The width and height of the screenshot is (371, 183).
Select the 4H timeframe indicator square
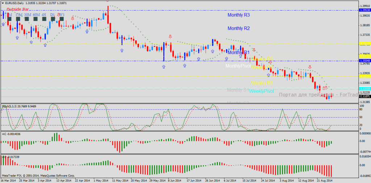(x=44, y=19)
